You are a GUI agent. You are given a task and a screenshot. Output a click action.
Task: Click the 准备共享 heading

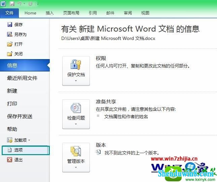click(x=106, y=102)
